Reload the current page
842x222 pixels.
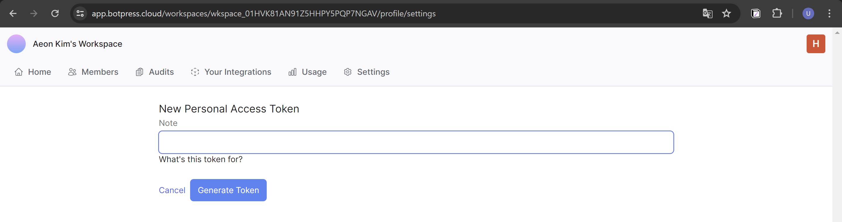click(x=55, y=13)
